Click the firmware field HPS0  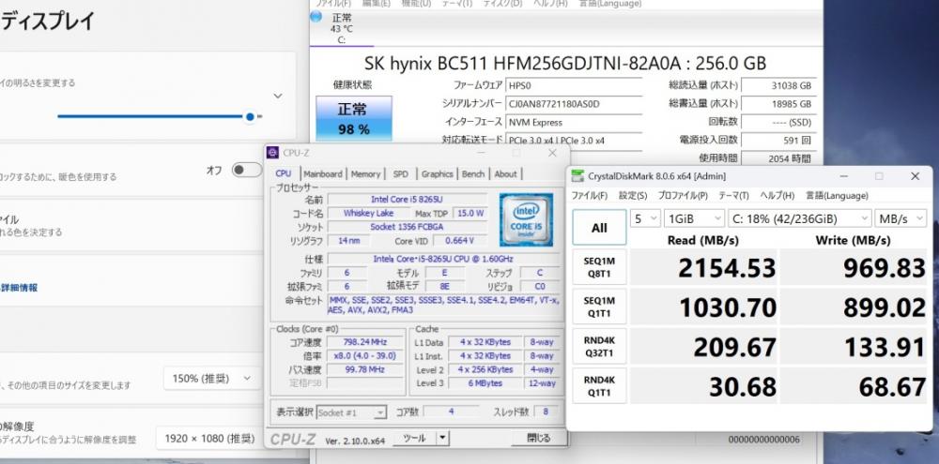[x=574, y=85]
